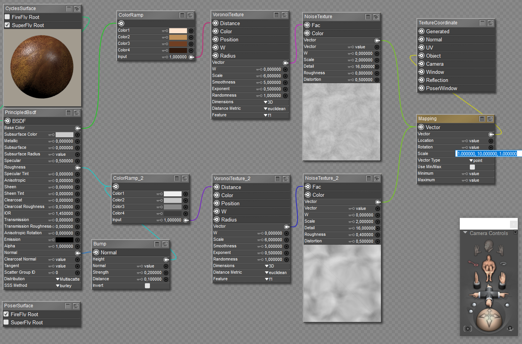Open the PoserSurface node options icon
The image size is (522, 344).
(x=68, y=306)
